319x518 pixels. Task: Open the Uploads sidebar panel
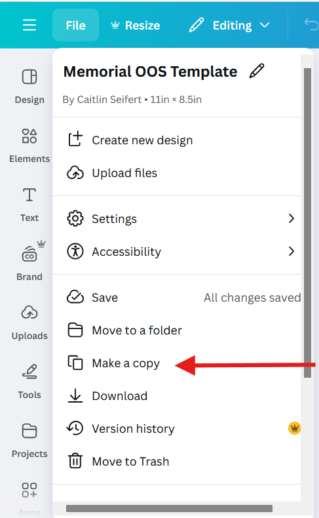29,323
